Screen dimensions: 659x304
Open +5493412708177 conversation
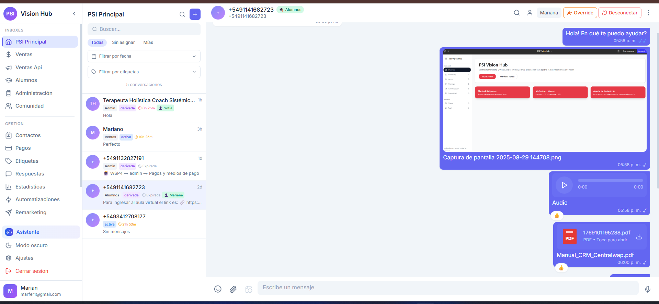coord(144,224)
